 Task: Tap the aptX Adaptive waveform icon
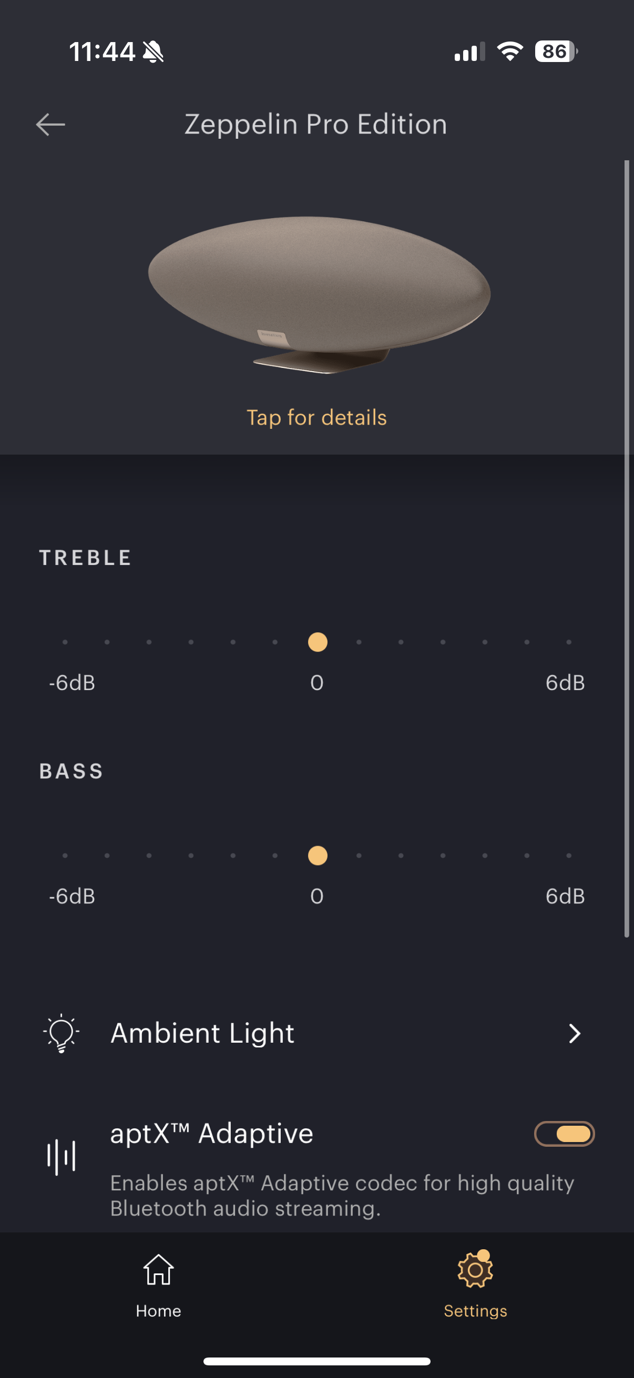[61, 1158]
